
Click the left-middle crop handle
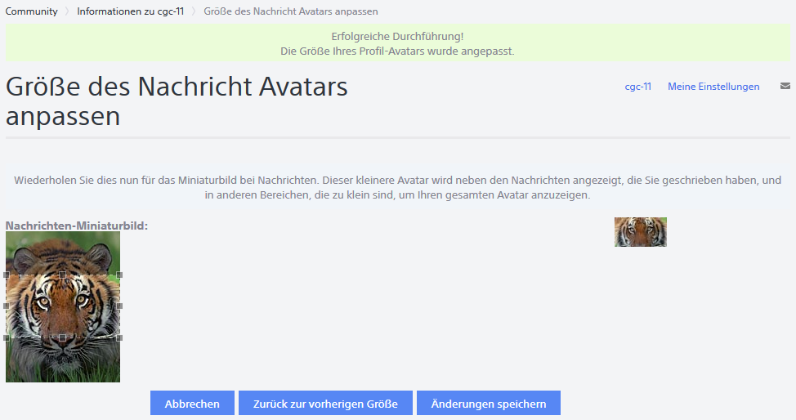(7, 306)
